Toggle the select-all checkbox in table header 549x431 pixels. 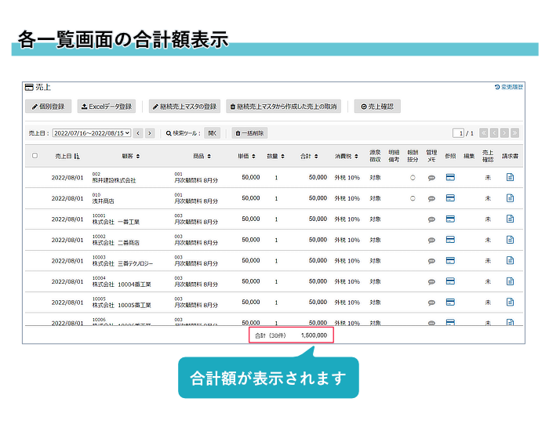[x=35, y=156]
